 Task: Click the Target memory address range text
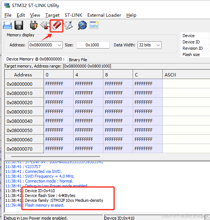[x=58, y=66]
